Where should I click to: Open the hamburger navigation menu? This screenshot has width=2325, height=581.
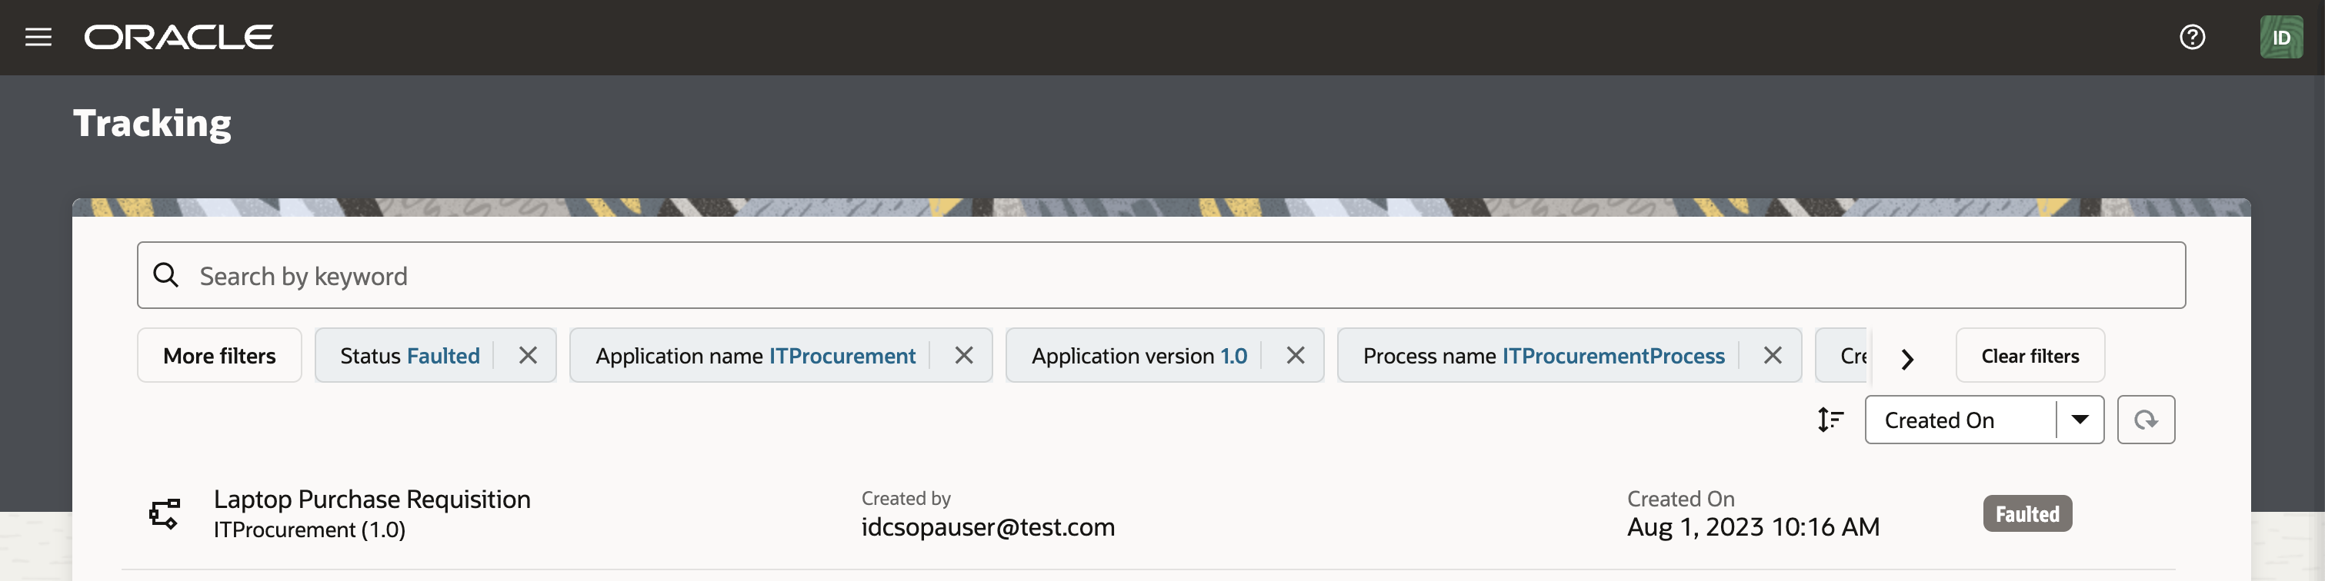click(38, 37)
